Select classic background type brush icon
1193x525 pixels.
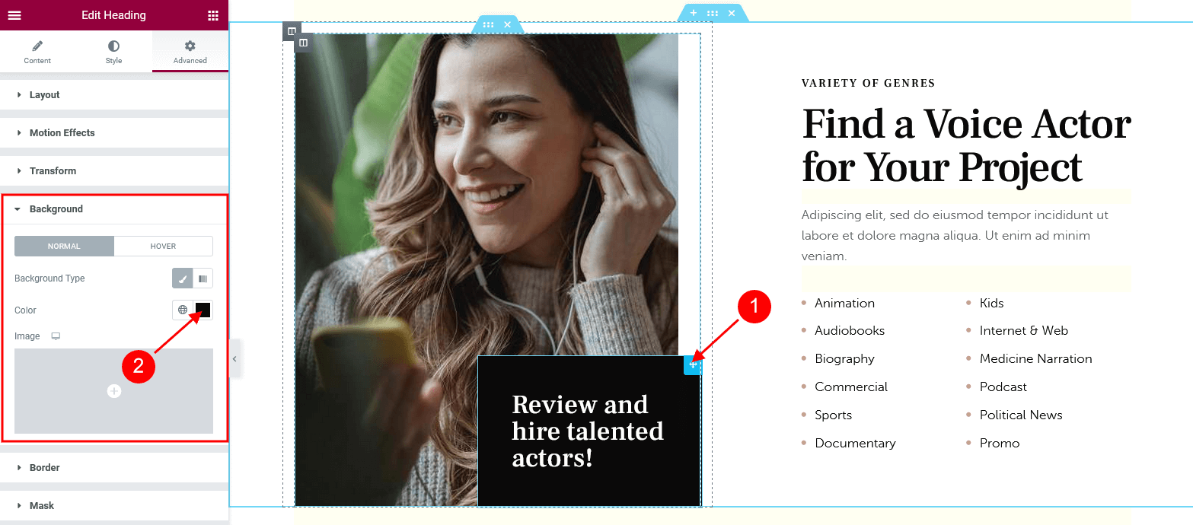tap(182, 278)
